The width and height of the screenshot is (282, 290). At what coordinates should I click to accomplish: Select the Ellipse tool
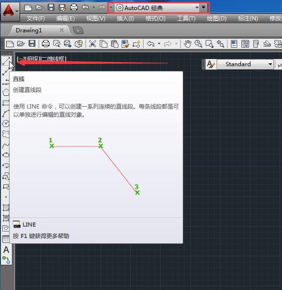point(5,155)
